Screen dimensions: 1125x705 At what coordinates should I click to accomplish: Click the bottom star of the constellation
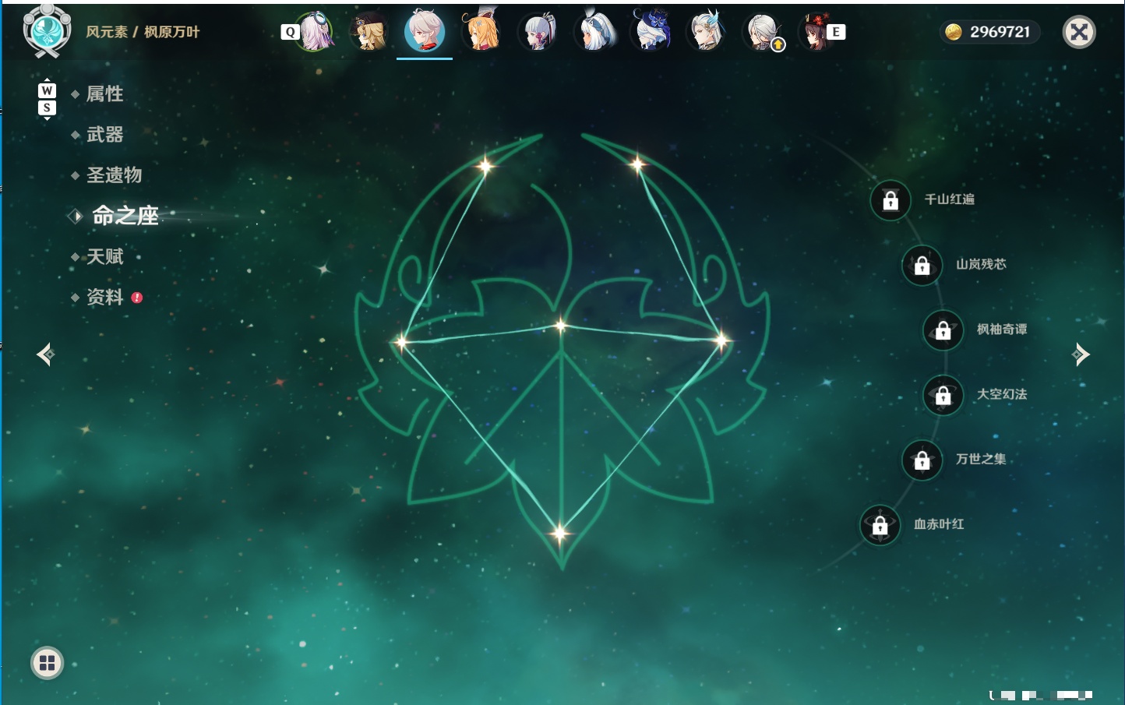coord(559,533)
